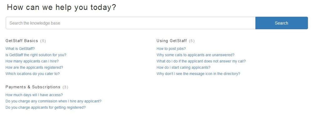Open the Payments & Subscriptions category heading
The width and height of the screenshot is (314, 116).
coord(33,87)
